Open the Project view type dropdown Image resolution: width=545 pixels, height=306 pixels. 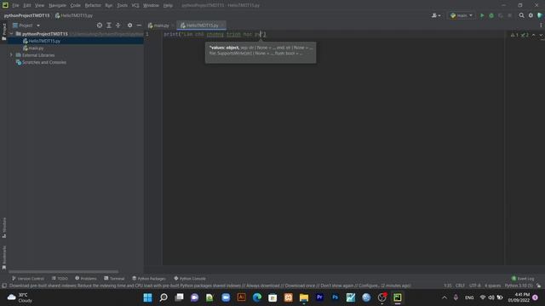pyautogui.click(x=26, y=25)
